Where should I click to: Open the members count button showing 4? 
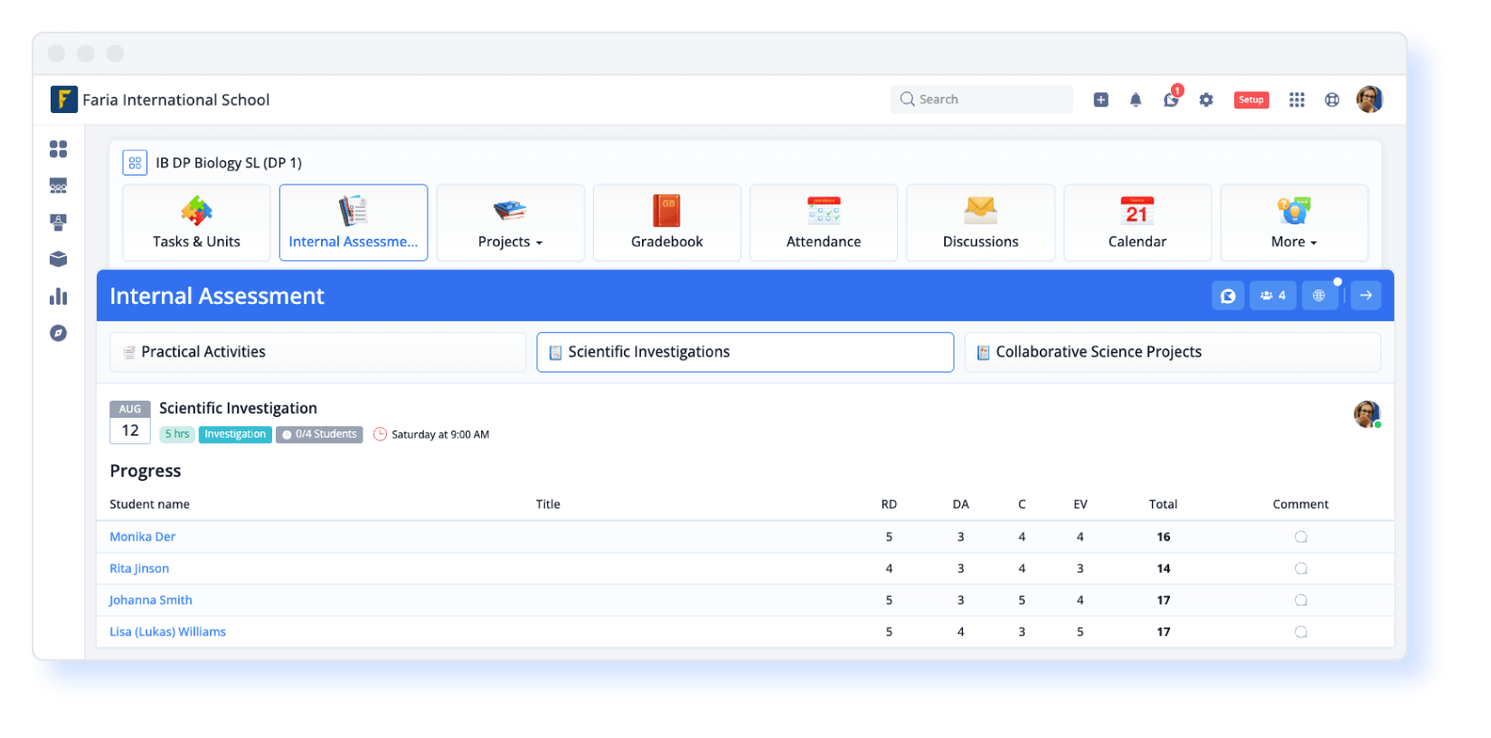[1272, 296]
